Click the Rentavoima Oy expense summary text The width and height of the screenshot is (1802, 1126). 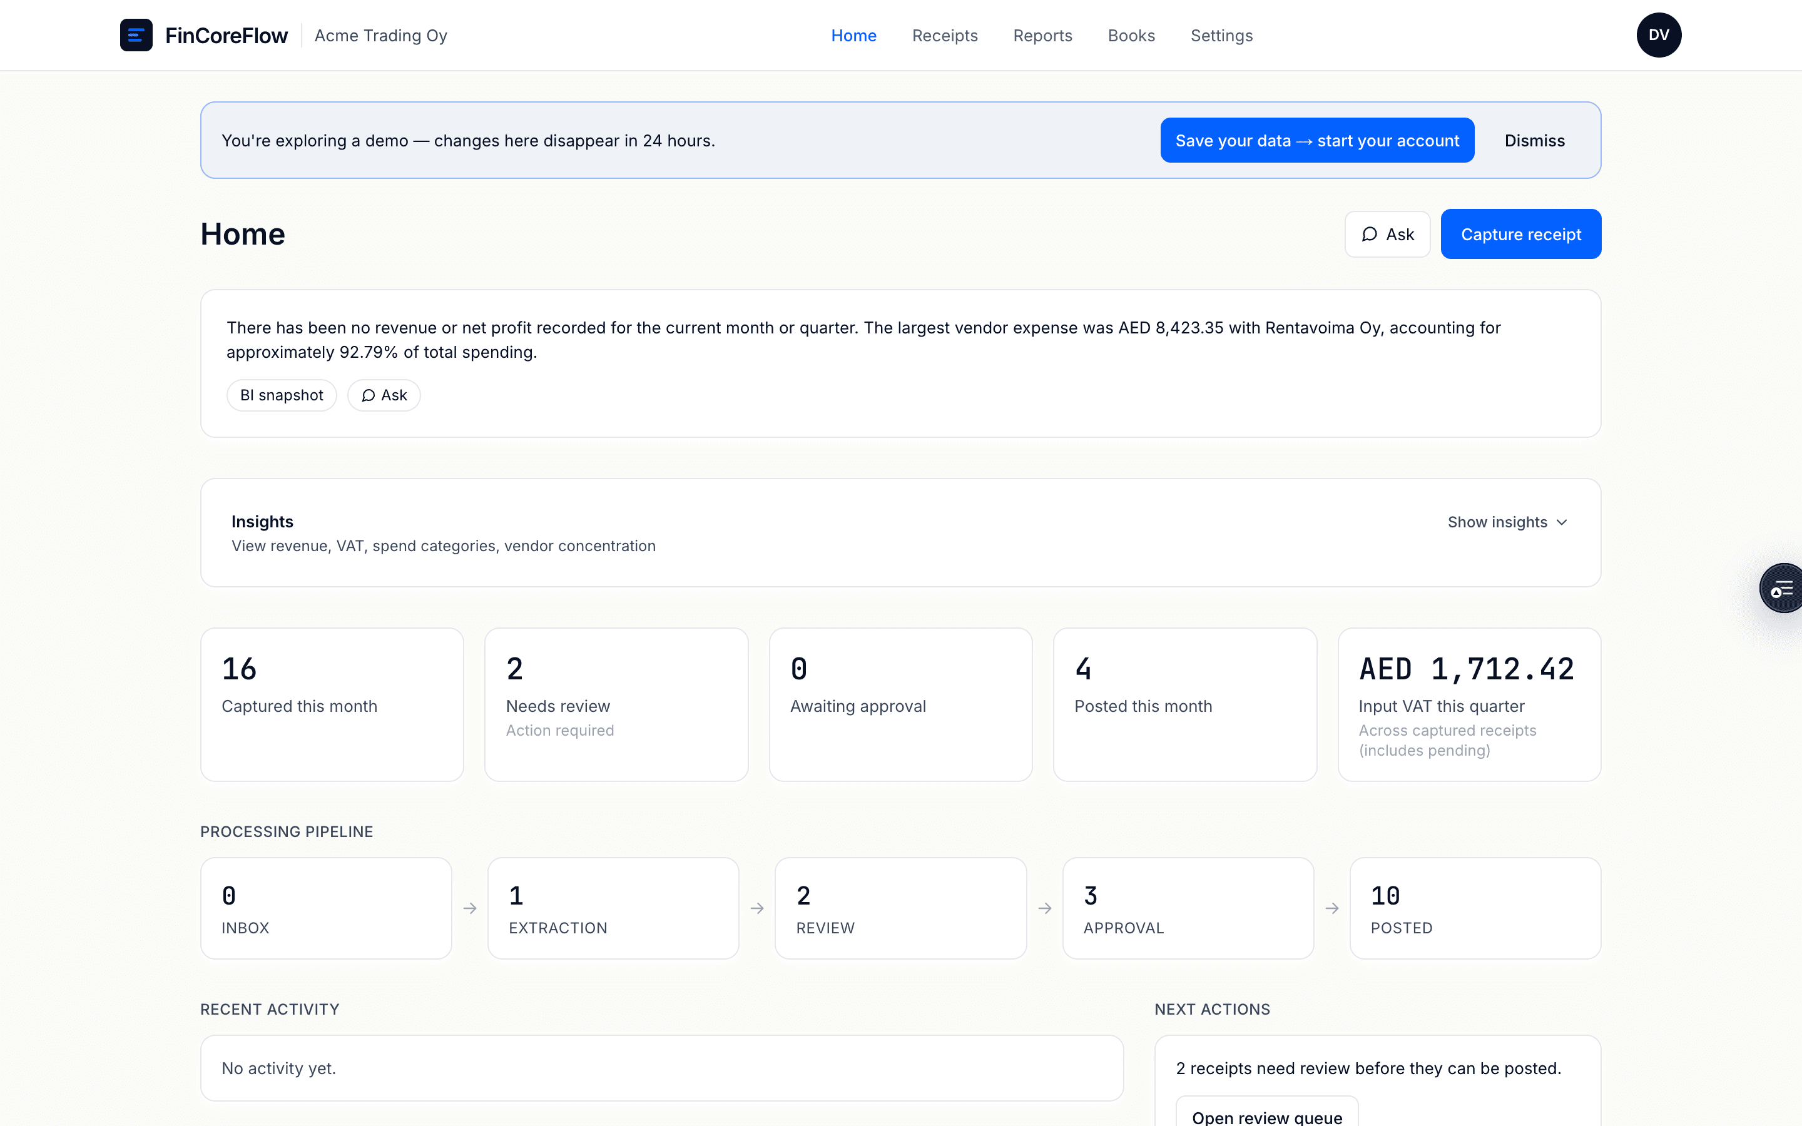click(863, 340)
